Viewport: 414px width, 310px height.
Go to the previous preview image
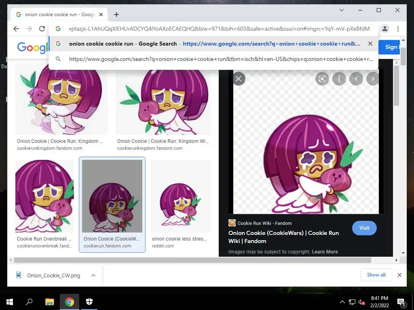356,79
